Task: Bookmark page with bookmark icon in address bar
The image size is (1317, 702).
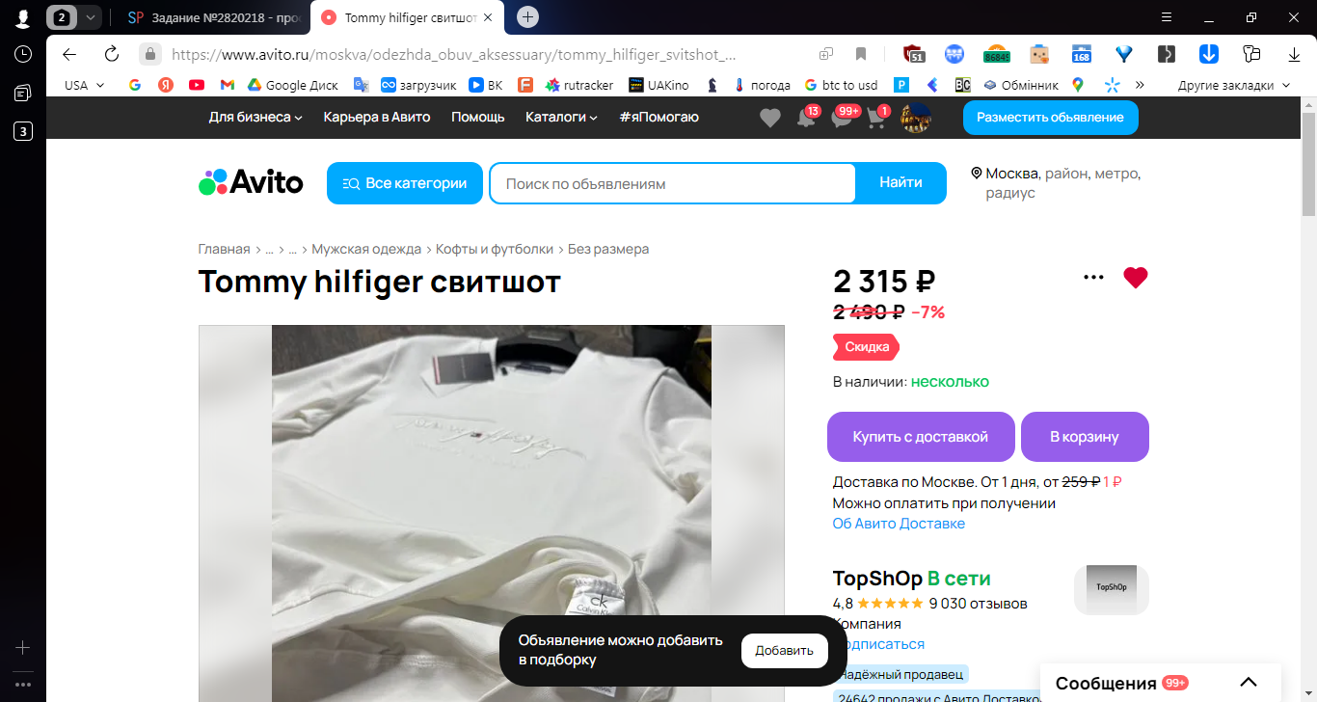Action: [x=861, y=54]
